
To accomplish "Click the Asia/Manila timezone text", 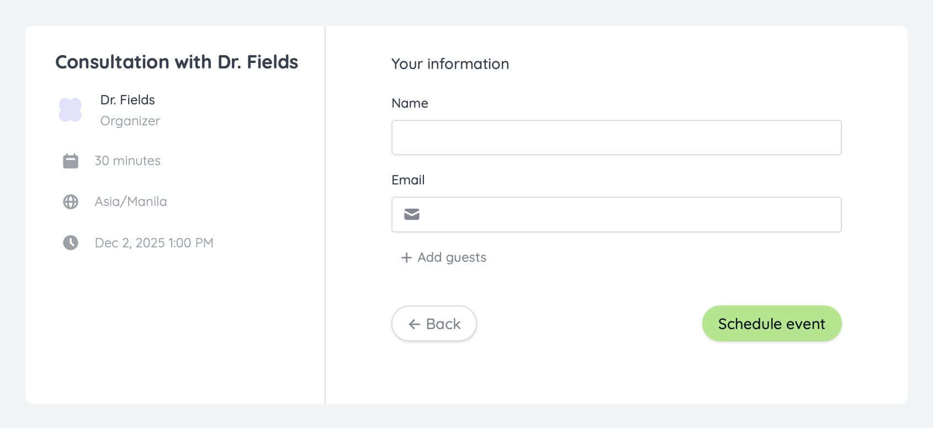I will (x=131, y=202).
